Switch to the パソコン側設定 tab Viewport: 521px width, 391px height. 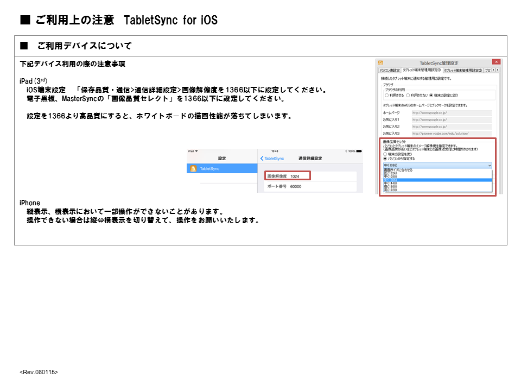pyautogui.click(x=389, y=70)
